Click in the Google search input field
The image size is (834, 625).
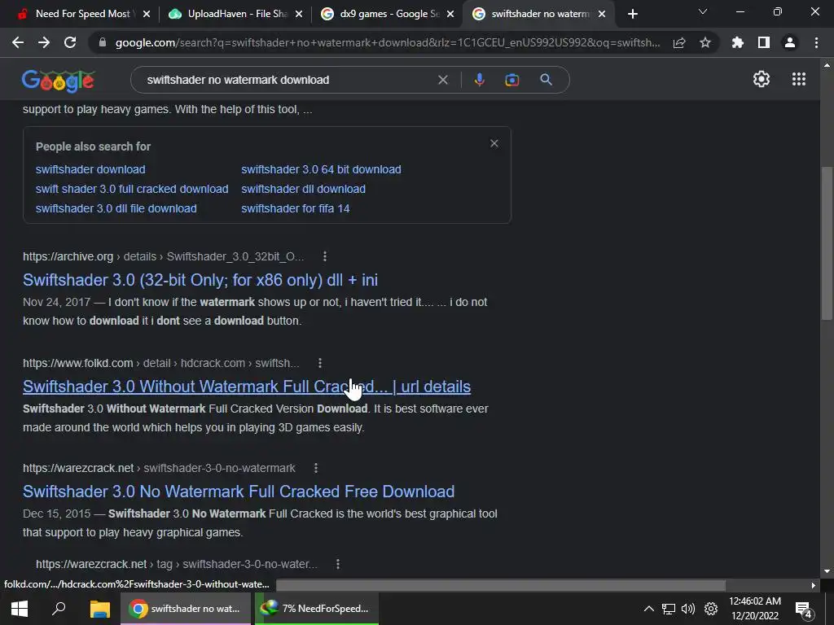(288, 80)
